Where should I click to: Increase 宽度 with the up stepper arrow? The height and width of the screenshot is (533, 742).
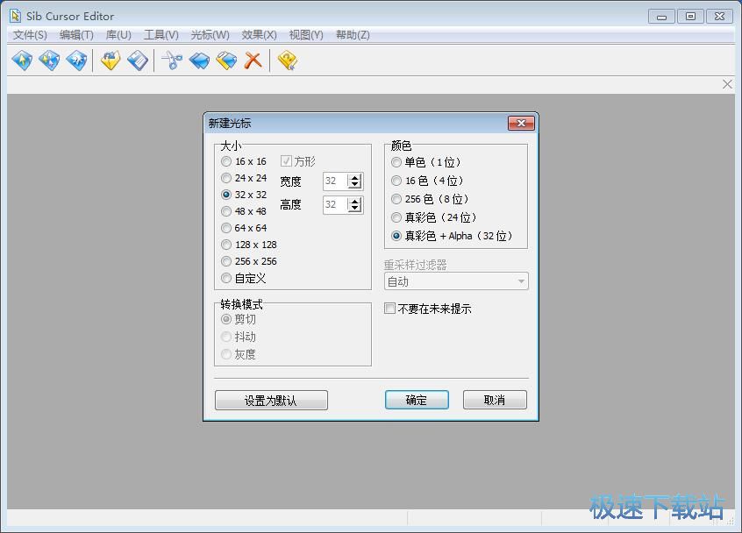click(x=353, y=177)
